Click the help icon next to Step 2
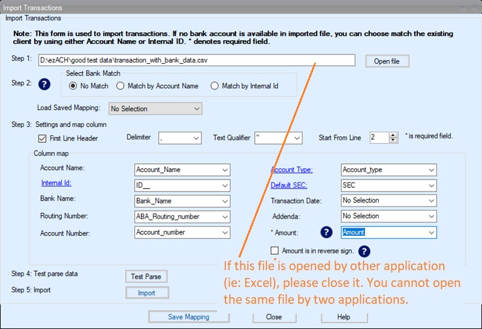Image resolution: width=482 pixels, height=329 pixels. tap(44, 84)
